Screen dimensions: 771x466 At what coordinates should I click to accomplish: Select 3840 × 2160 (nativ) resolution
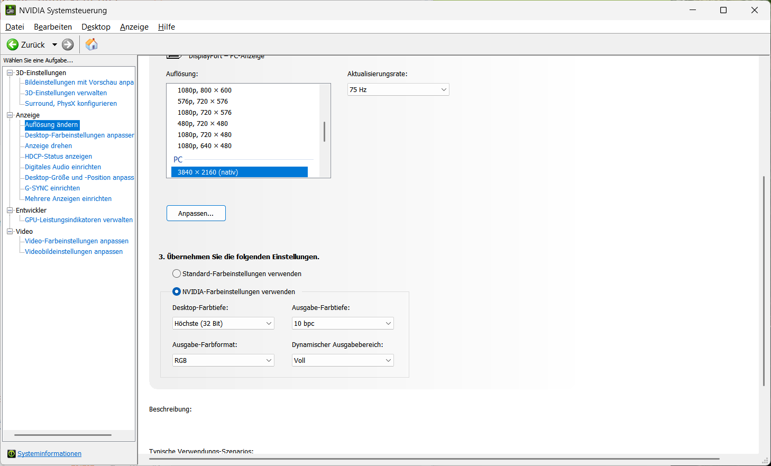point(240,172)
